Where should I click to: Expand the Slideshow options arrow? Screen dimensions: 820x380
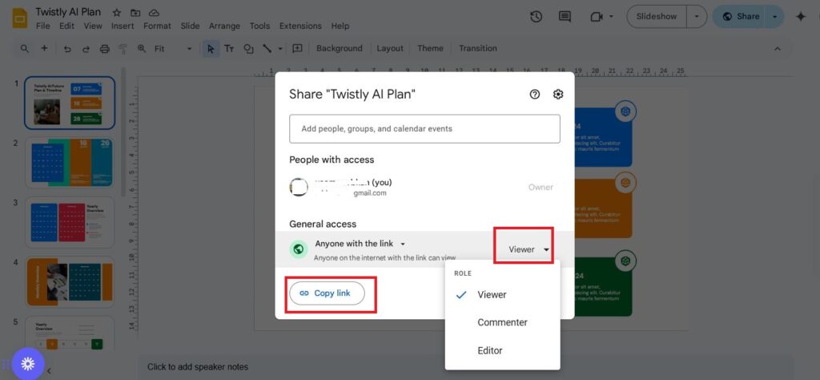[x=697, y=17]
